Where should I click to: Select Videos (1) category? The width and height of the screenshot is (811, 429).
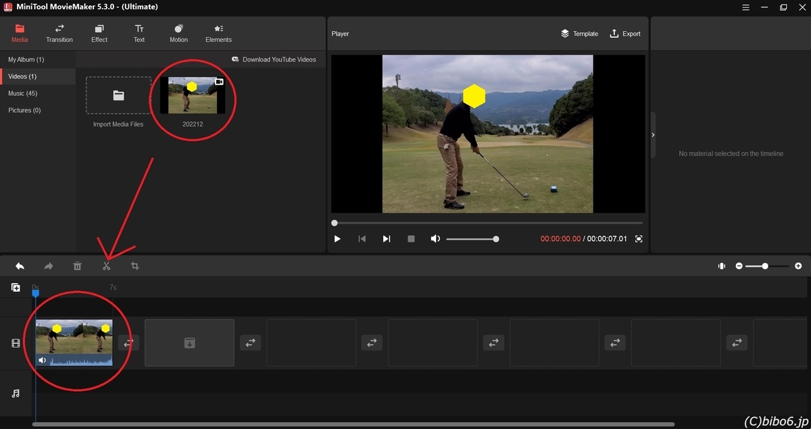38,76
